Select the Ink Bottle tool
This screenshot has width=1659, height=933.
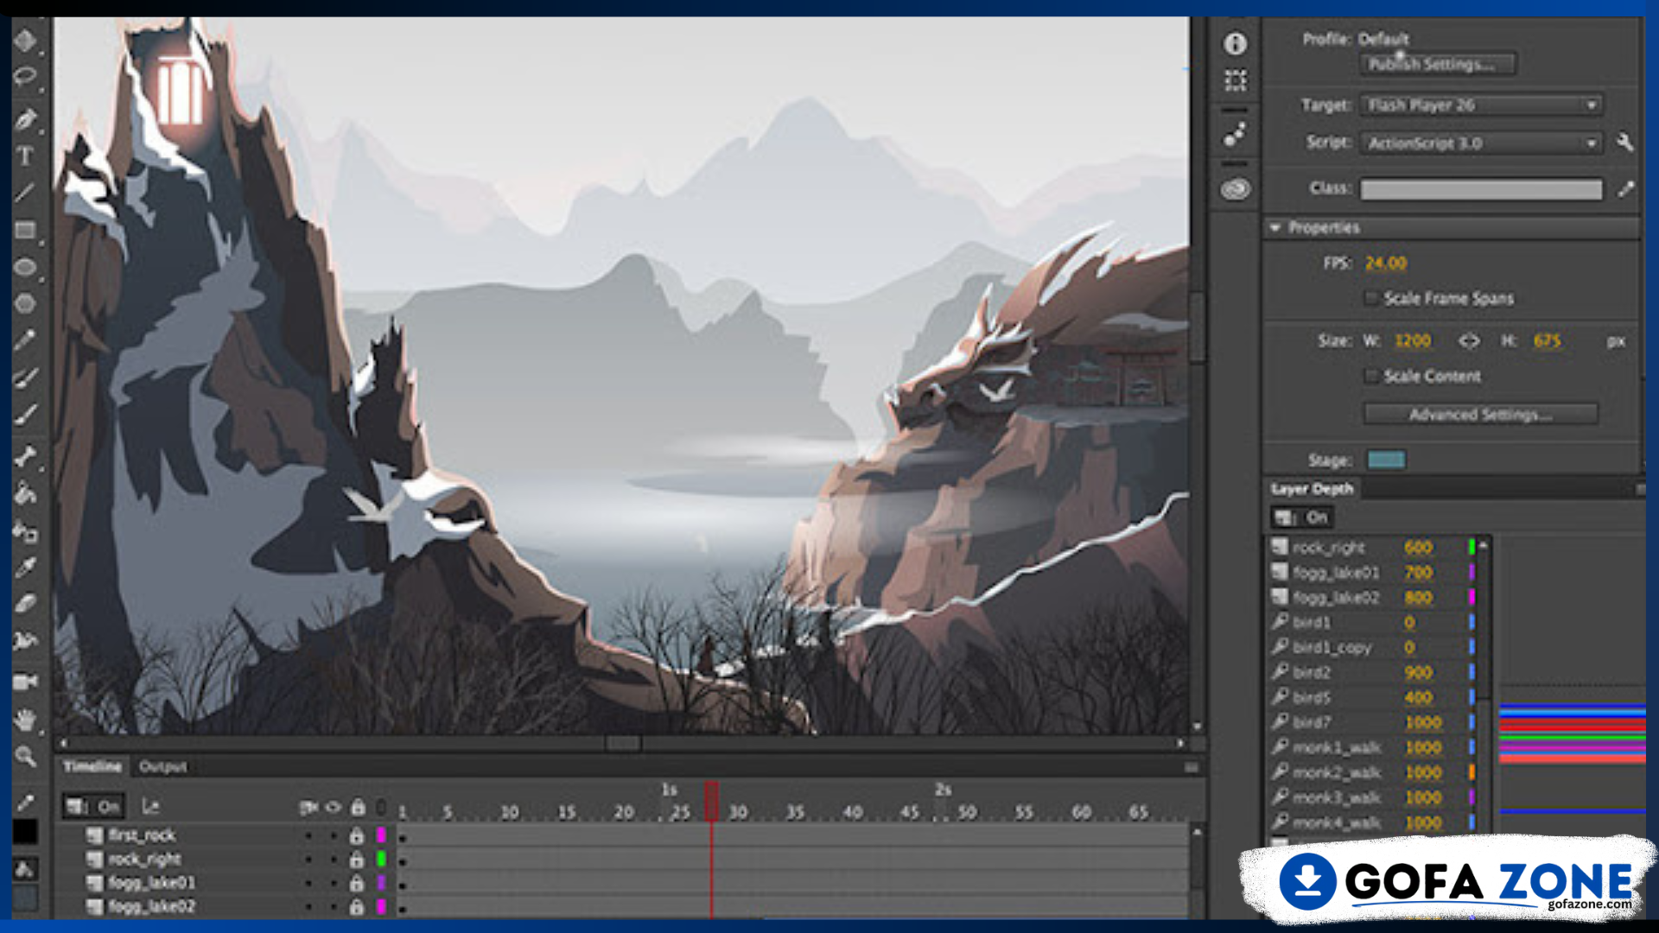point(25,531)
